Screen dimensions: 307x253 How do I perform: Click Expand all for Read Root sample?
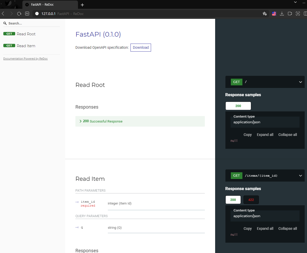[x=265, y=135]
